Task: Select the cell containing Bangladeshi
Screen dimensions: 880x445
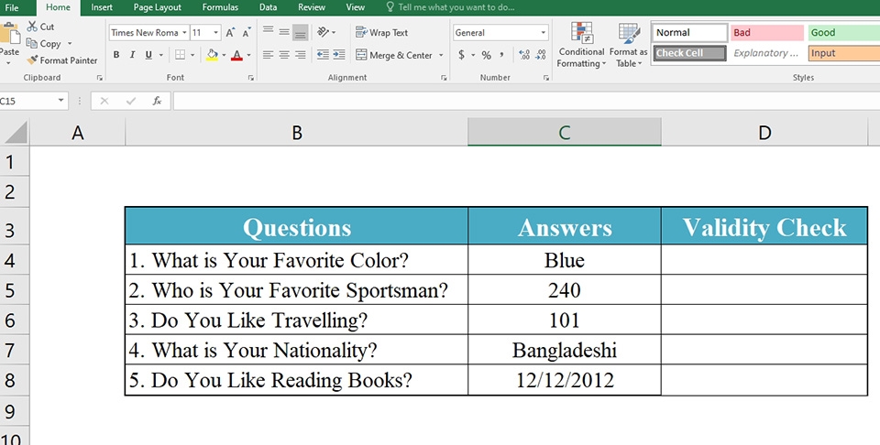Action: pyautogui.click(x=565, y=350)
